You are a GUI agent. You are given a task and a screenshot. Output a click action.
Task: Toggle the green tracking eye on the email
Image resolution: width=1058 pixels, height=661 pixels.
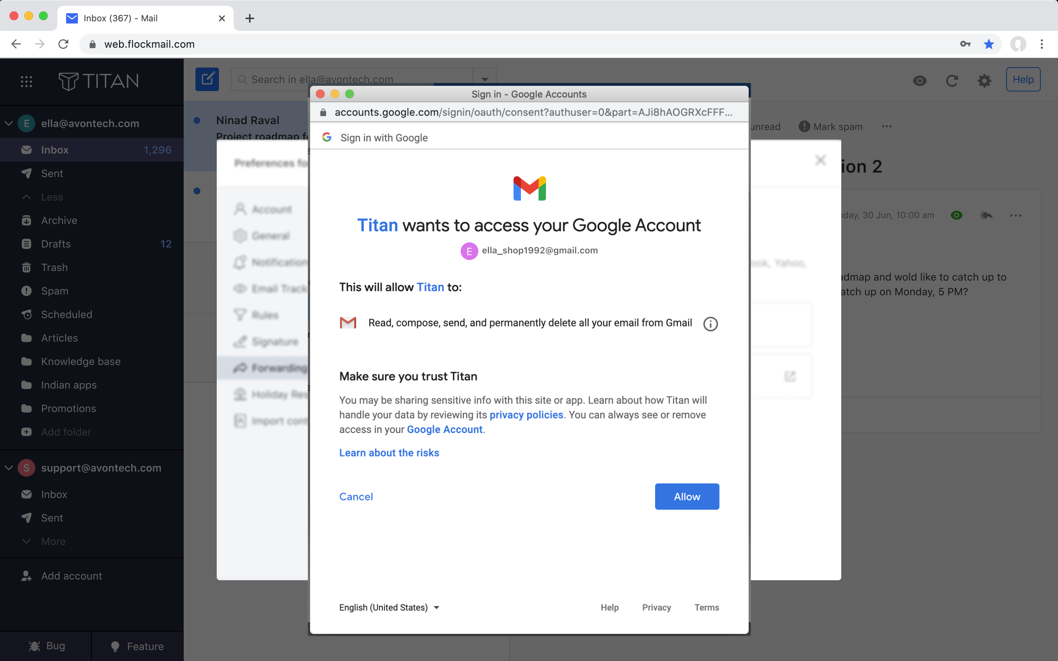(957, 215)
